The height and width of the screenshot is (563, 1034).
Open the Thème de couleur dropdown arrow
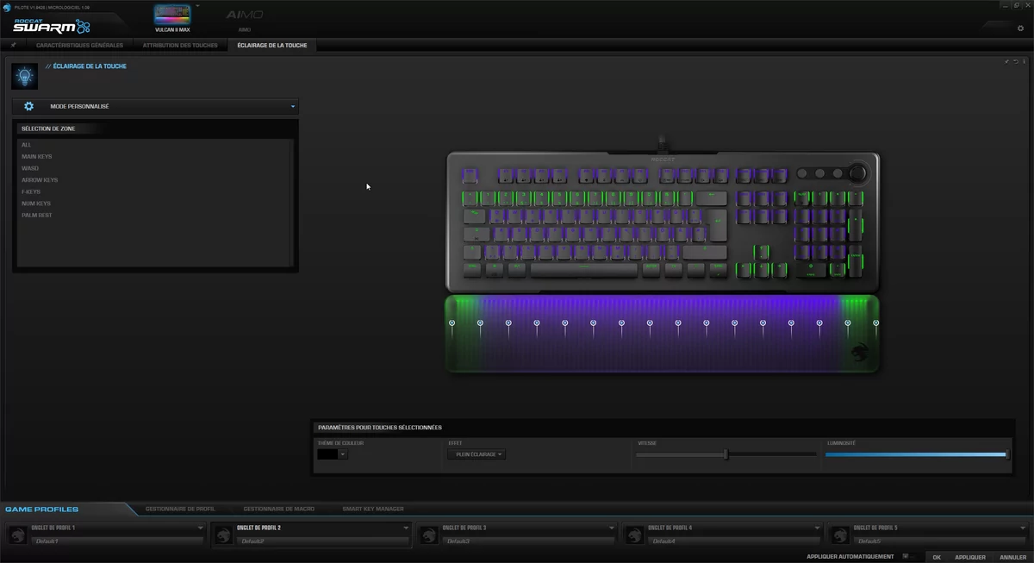tap(343, 454)
